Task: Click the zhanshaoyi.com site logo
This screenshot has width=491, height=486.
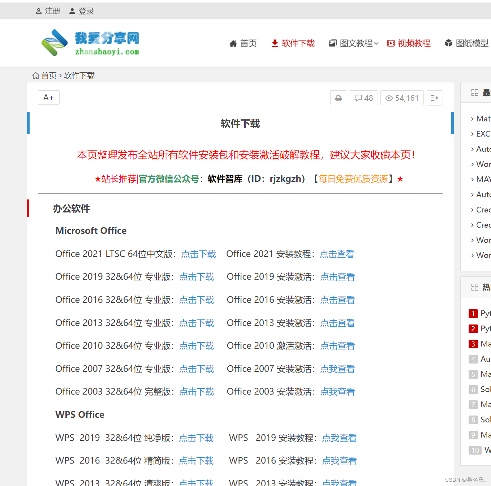Action: click(x=90, y=43)
